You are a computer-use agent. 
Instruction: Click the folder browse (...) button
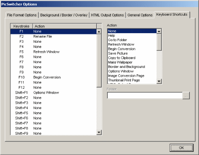point(186,95)
